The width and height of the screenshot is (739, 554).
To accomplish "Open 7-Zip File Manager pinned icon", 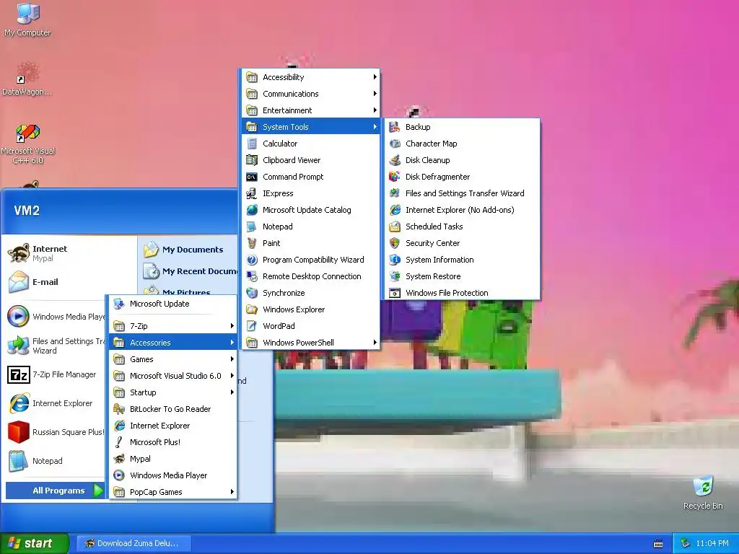I will pos(19,375).
